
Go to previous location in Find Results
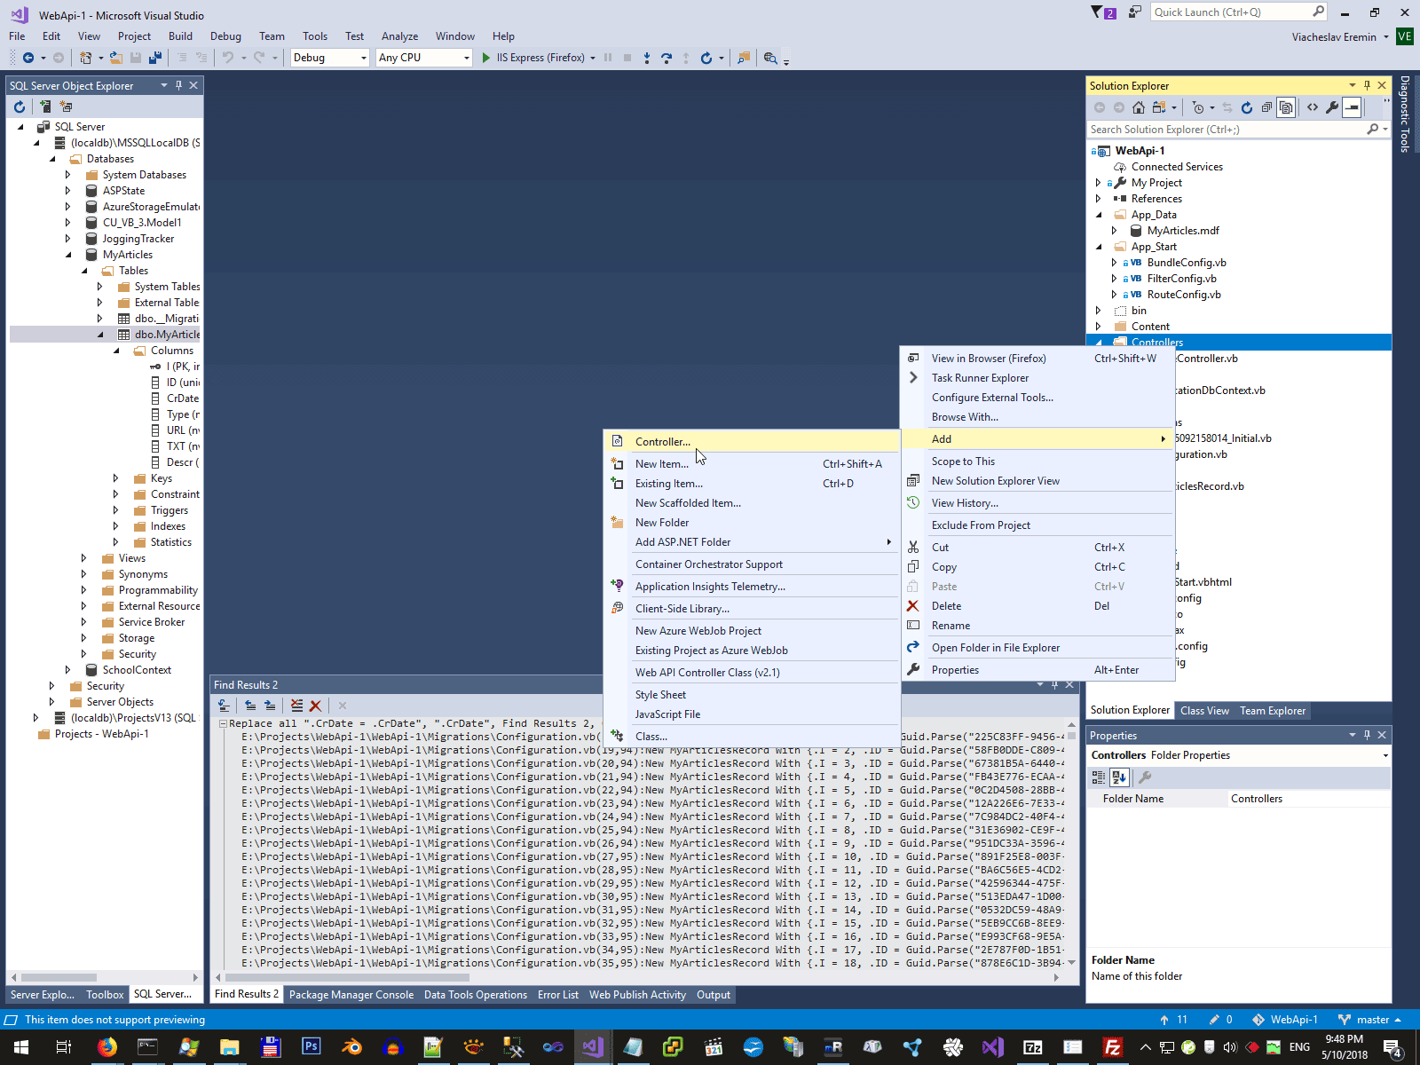coord(250,706)
